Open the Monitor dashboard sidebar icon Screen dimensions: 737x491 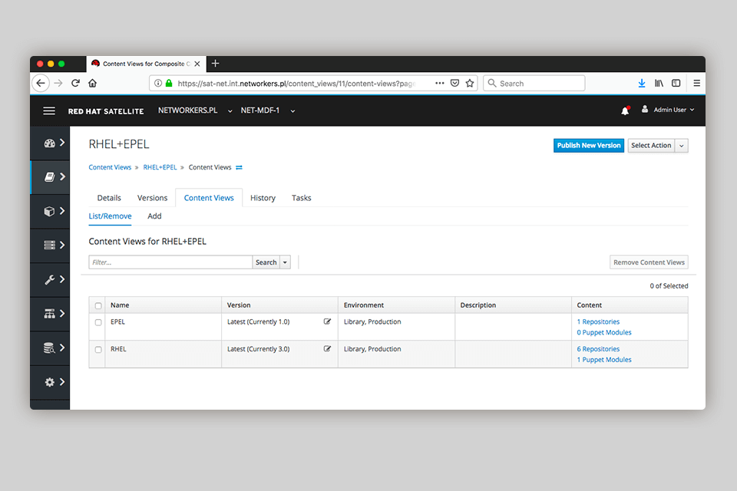(50, 143)
